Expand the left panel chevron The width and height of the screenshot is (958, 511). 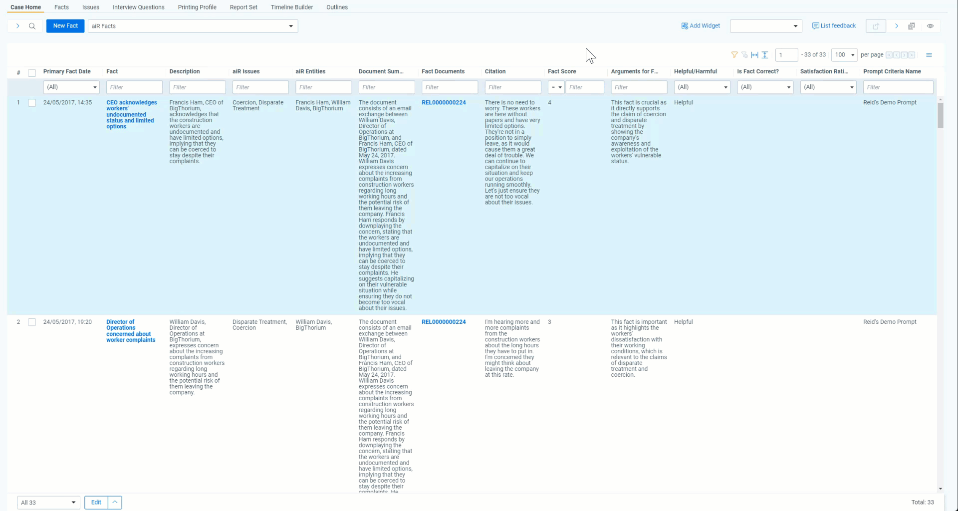click(17, 26)
